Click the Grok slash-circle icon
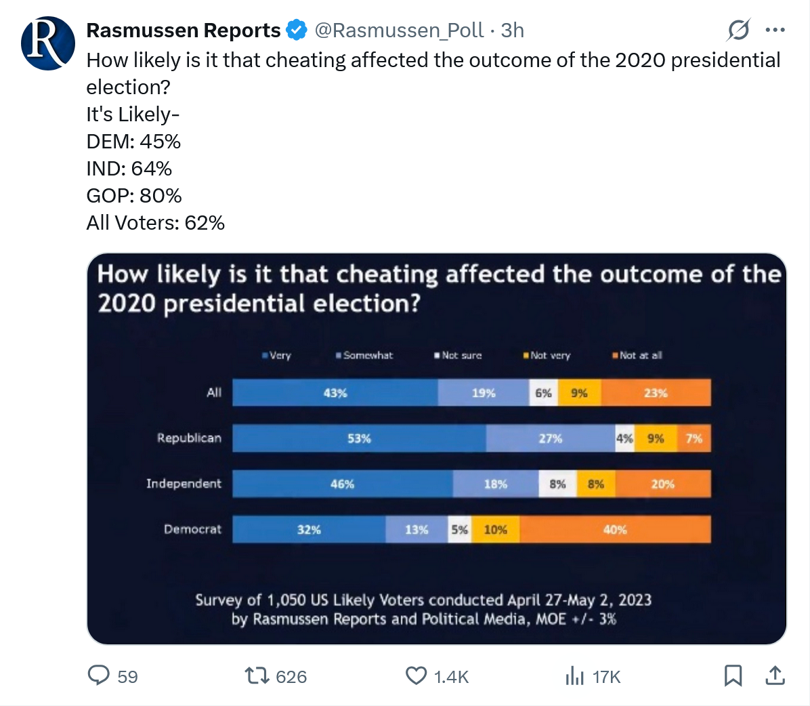 pyautogui.click(x=738, y=30)
